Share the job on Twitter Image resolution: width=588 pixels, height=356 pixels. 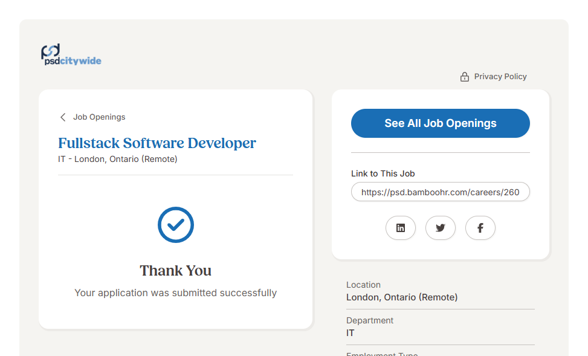click(441, 228)
